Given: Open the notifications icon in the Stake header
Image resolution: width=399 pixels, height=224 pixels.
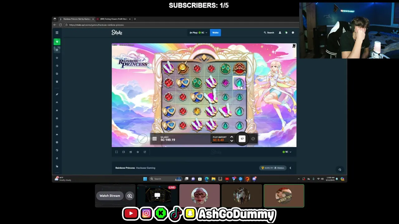Looking at the screenshot, I should [286, 32].
